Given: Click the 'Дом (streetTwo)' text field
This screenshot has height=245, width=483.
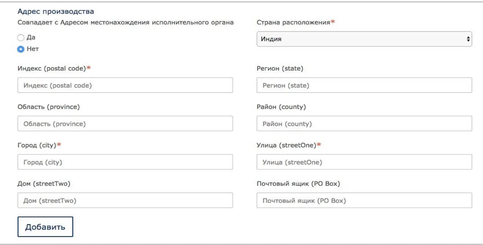Looking at the screenshot, I should [x=125, y=201].
